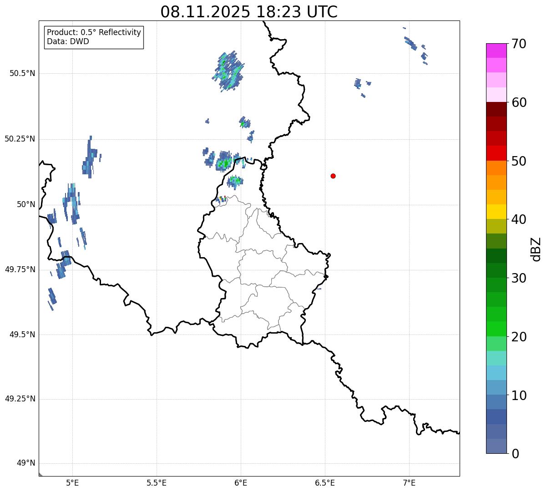This screenshot has height=492, width=547.
Task: Click the 20 label on the colorbar
Action: click(x=518, y=337)
